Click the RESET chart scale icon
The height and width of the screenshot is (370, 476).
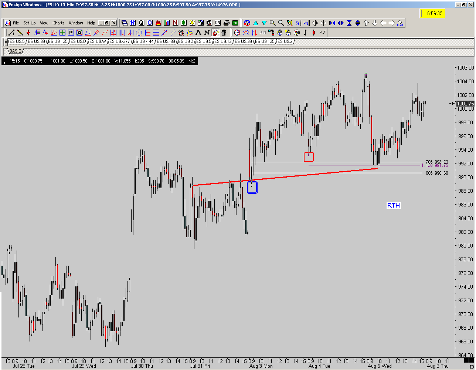(400, 23)
